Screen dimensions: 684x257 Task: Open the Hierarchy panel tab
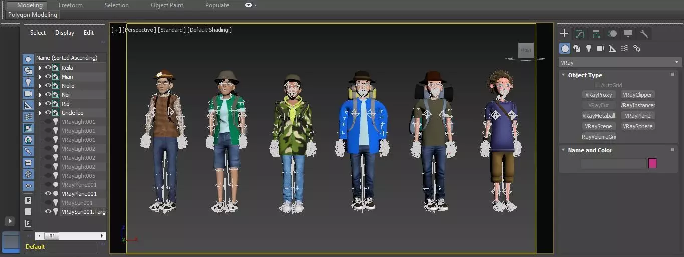coord(596,33)
